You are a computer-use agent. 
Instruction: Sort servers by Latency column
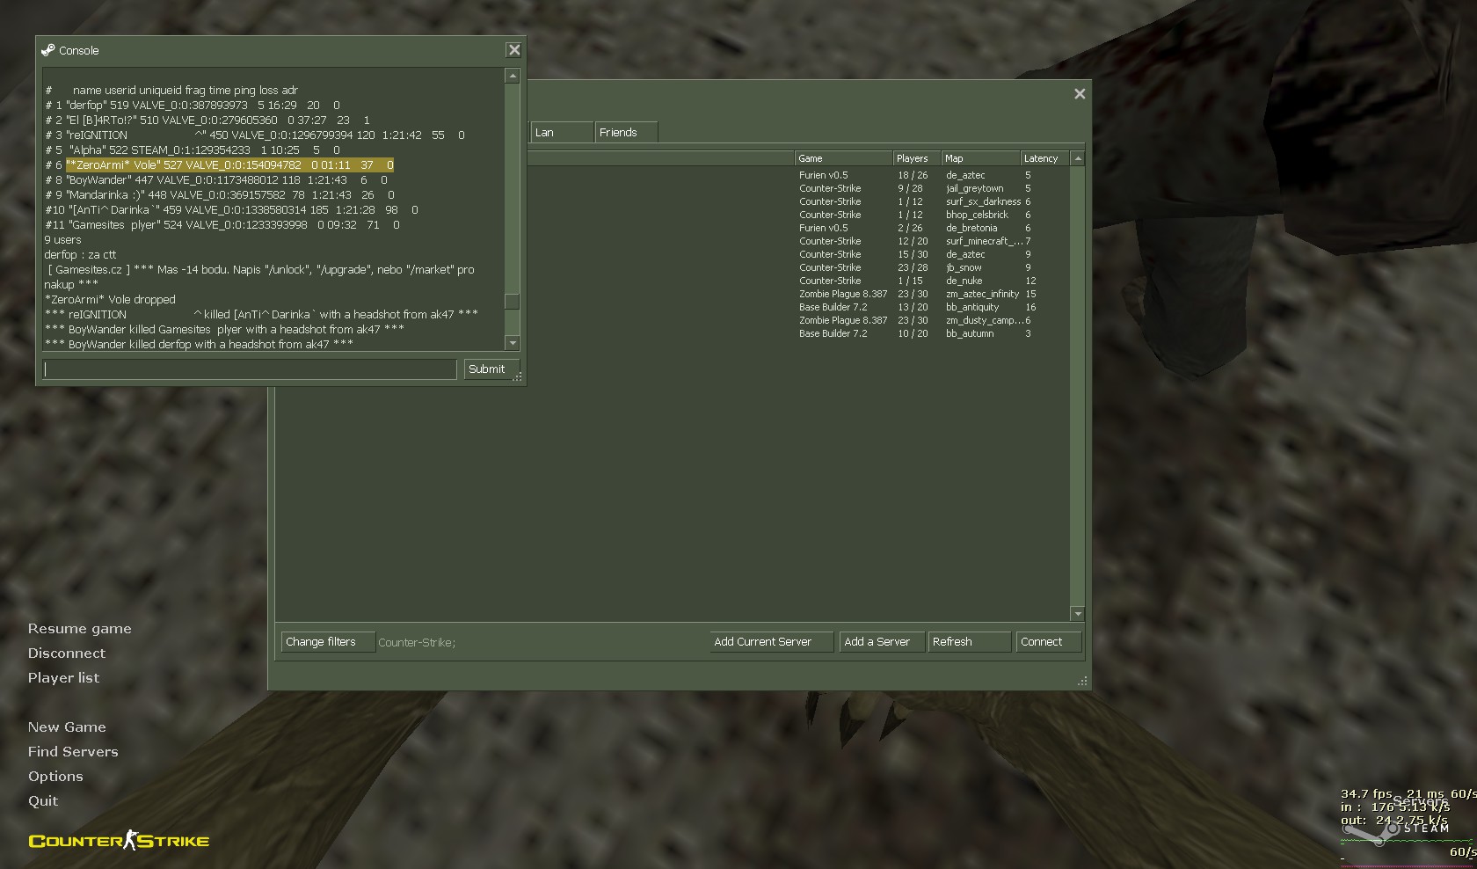pos(1044,158)
